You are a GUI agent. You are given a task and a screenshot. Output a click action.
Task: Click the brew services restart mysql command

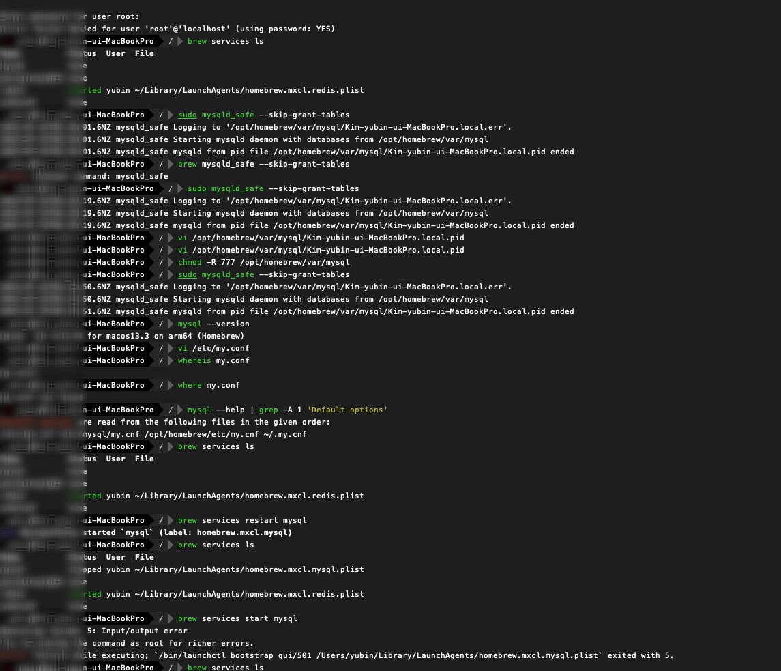(242, 520)
